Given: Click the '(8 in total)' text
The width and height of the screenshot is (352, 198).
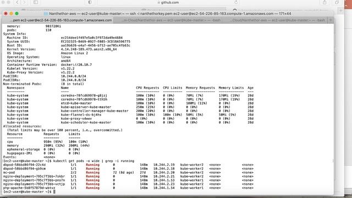Looking at the screenshot, I should pos(72,84).
